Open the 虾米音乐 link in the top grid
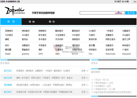Image resolution: width=137 pixels, height=98 pixels. click(42, 35)
